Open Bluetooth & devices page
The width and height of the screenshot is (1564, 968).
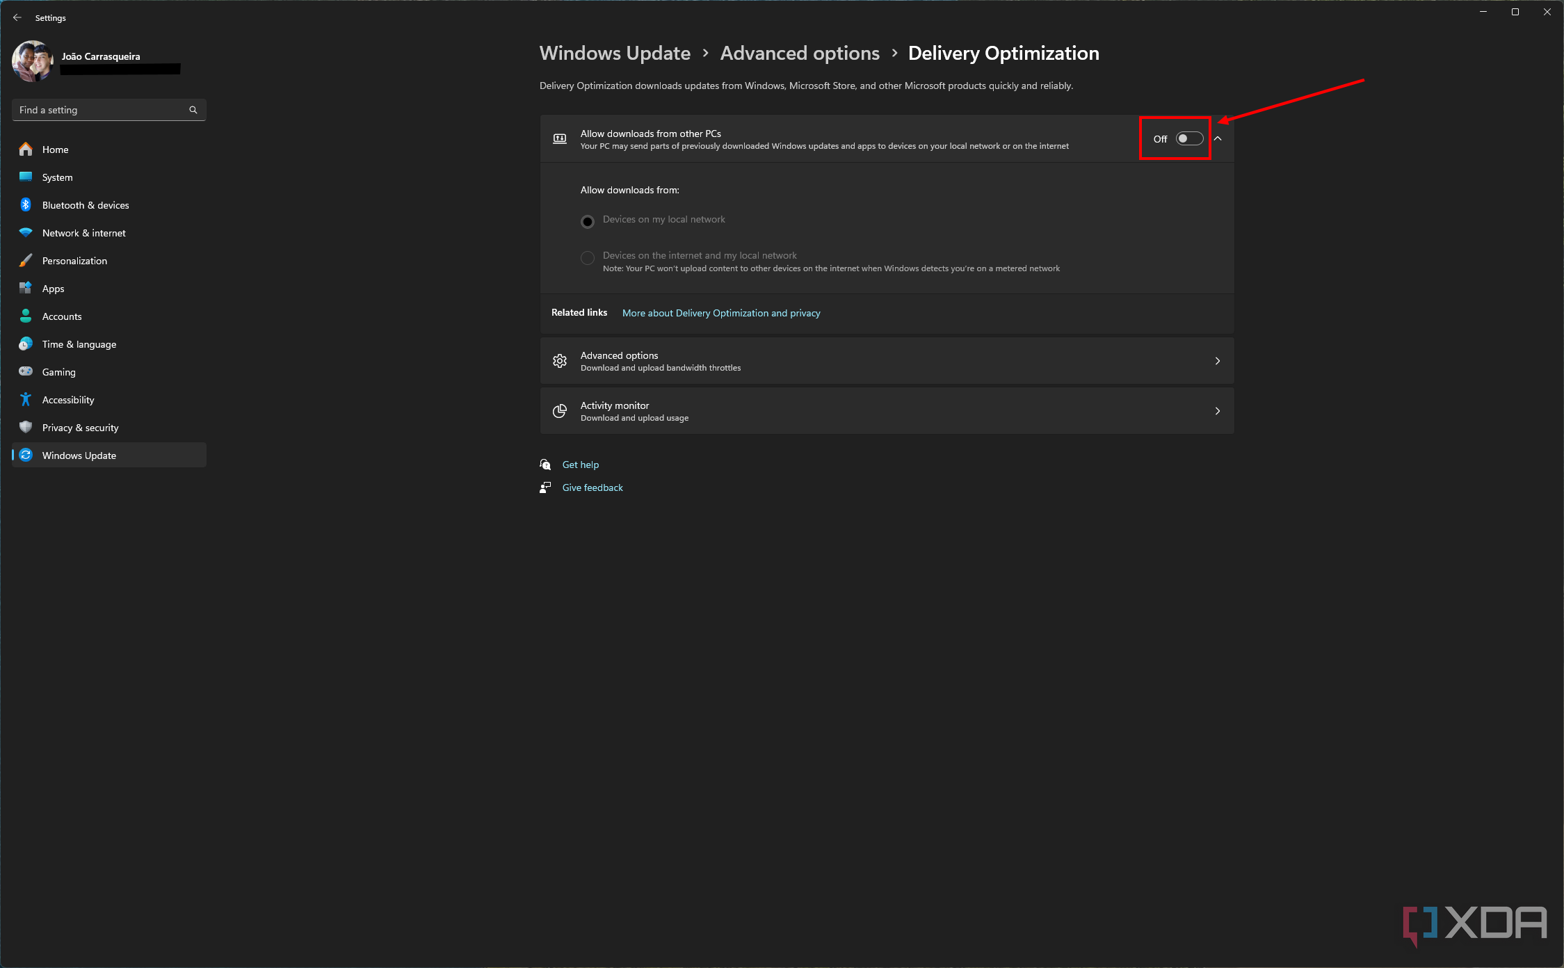coord(109,205)
